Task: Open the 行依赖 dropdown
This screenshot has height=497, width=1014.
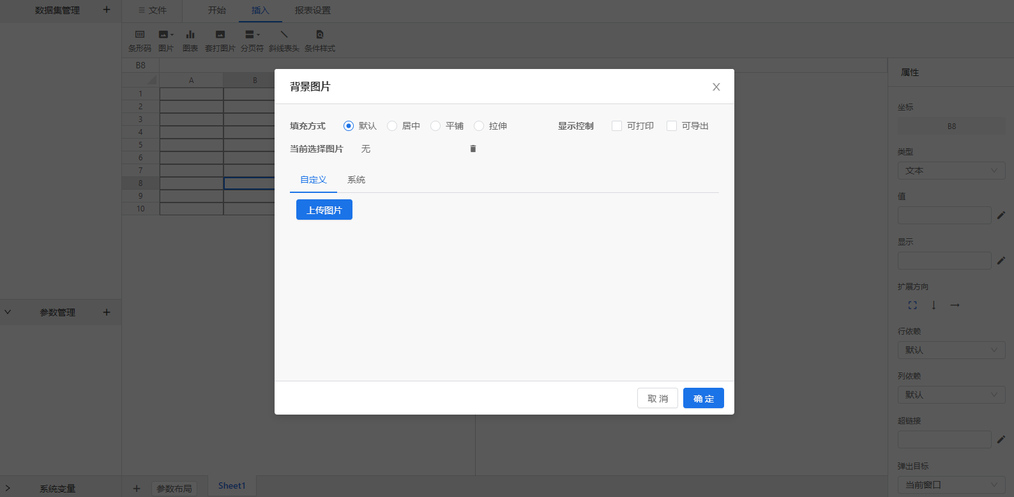Action: tap(951, 350)
